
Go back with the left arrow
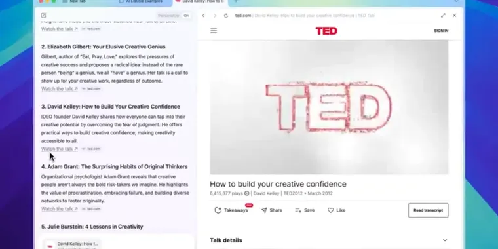coord(204,16)
